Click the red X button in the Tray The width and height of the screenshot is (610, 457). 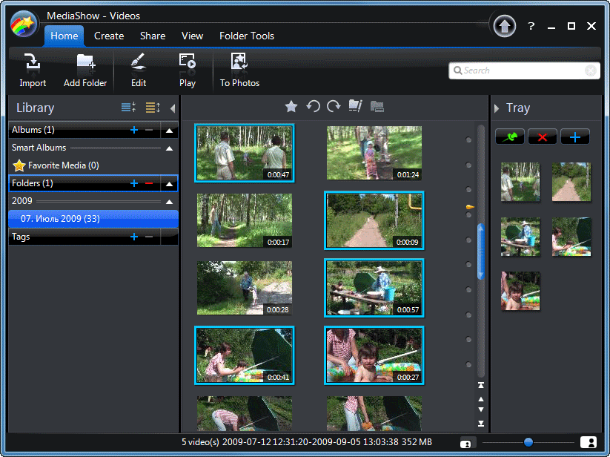click(542, 137)
